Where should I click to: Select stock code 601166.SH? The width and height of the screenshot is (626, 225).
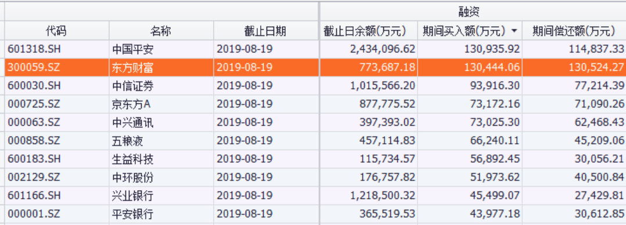[34, 196]
